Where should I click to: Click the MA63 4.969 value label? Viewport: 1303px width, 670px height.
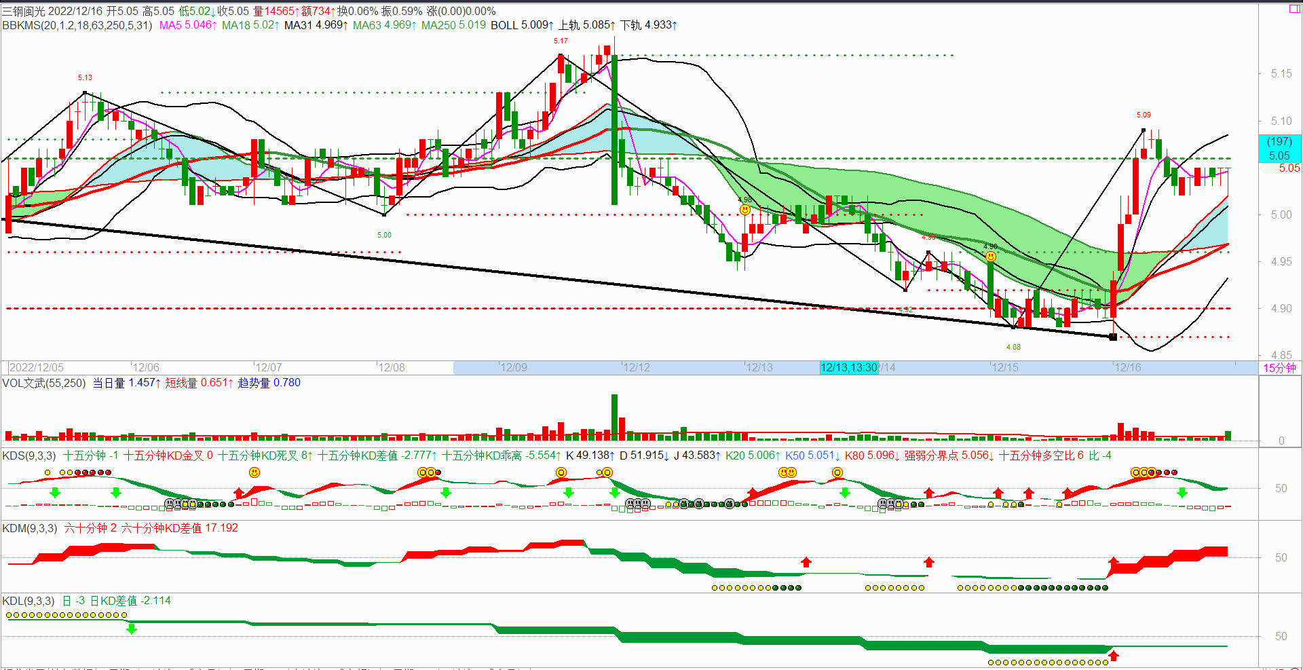click(x=384, y=25)
